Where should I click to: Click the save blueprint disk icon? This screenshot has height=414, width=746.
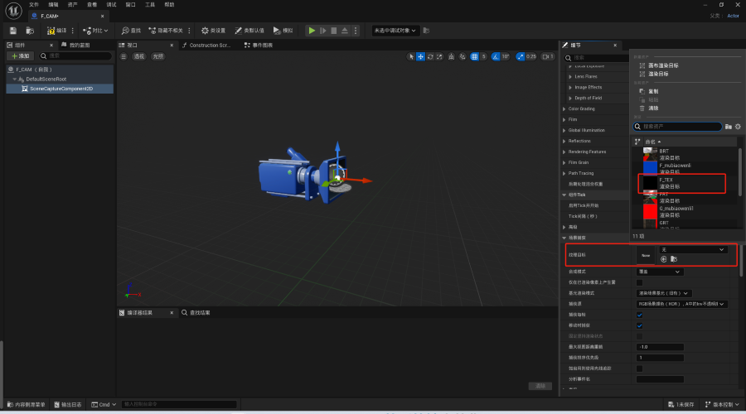(x=12, y=31)
